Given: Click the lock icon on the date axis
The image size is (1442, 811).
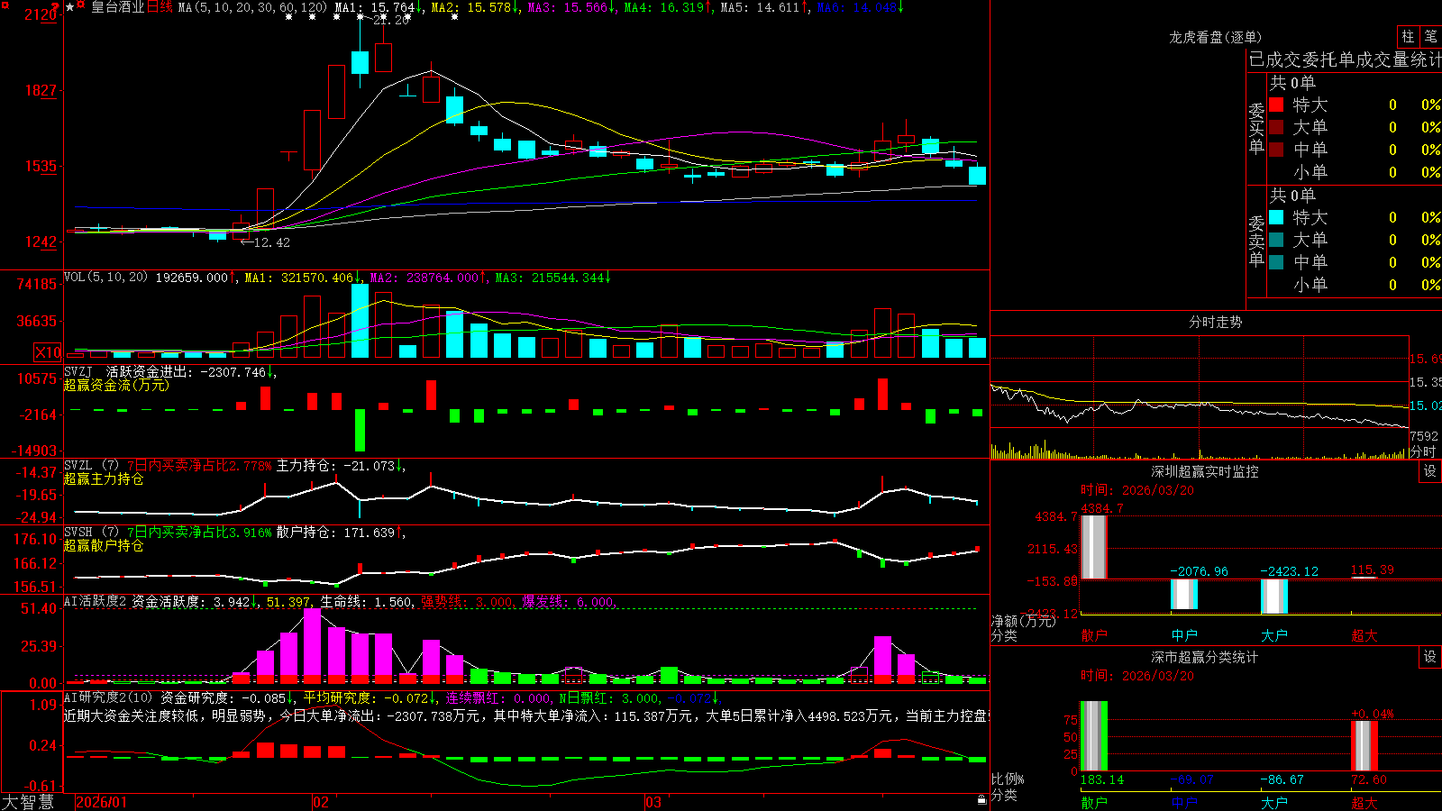Looking at the screenshot, I should pyautogui.click(x=981, y=800).
